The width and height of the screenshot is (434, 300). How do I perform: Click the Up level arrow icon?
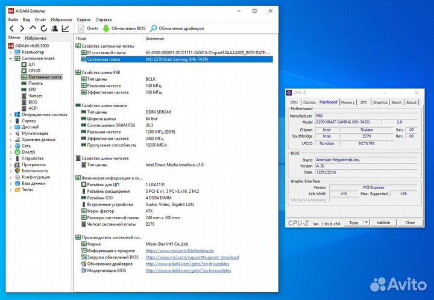click(x=33, y=28)
